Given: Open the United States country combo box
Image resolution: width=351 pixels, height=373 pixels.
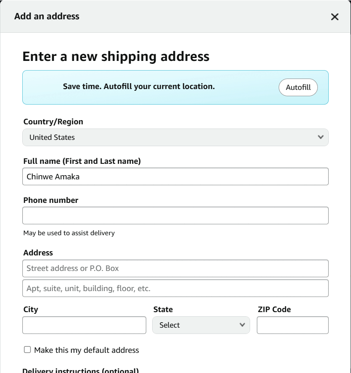Looking at the screenshot, I should [x=176, y=137].
